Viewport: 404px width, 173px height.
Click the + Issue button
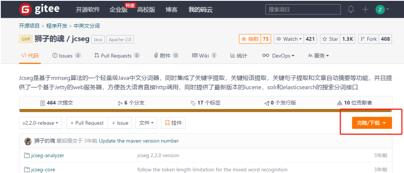(120, 123)
